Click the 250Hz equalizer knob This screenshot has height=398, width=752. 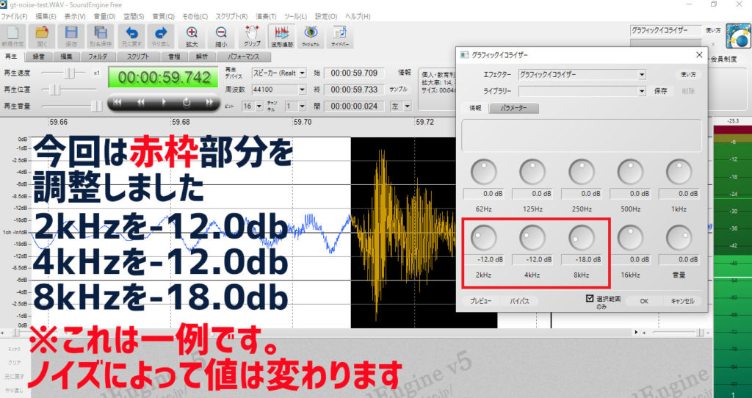coord(582,171)
